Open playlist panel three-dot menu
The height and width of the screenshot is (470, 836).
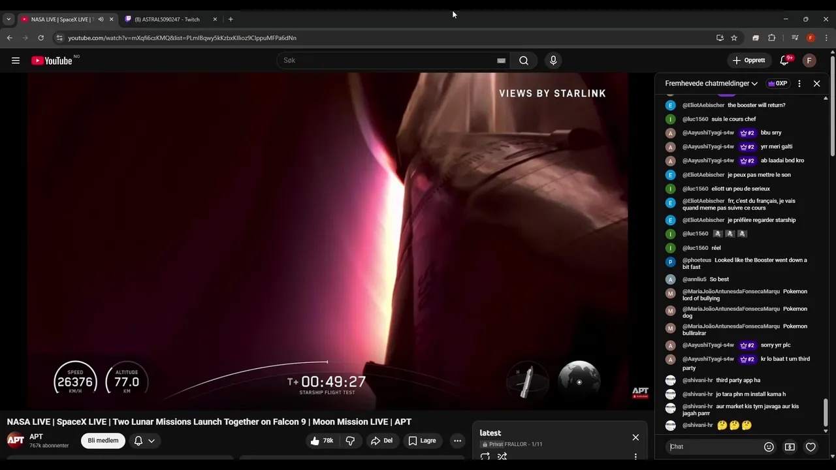635,456
